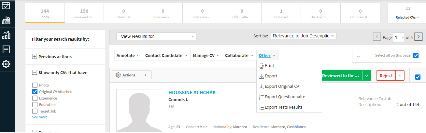Viewport: 426px width, 133px height.
Task: Toggle Select all on this page
Action: pos(416,56)
